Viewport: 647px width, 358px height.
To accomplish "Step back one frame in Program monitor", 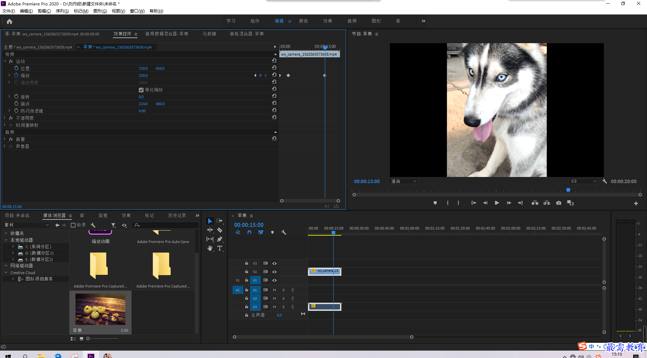I will pyautogui.click(x=485, y=203).
